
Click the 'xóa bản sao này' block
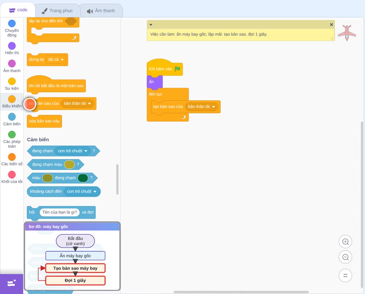[x=45, y=121]
